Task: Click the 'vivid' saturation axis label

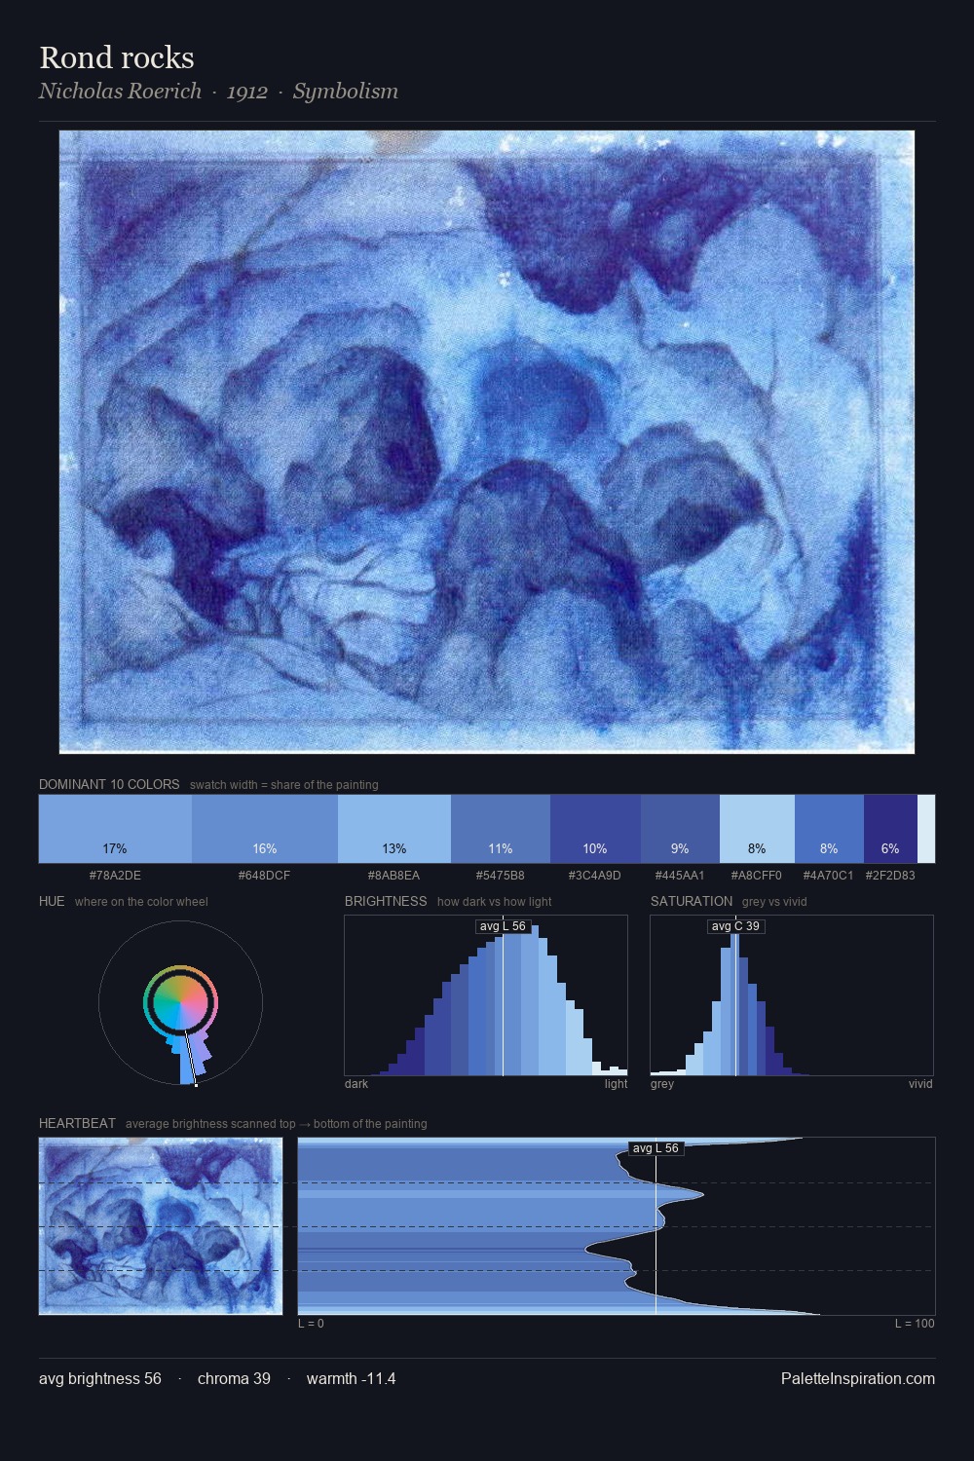Action: tap(920, 1084)
